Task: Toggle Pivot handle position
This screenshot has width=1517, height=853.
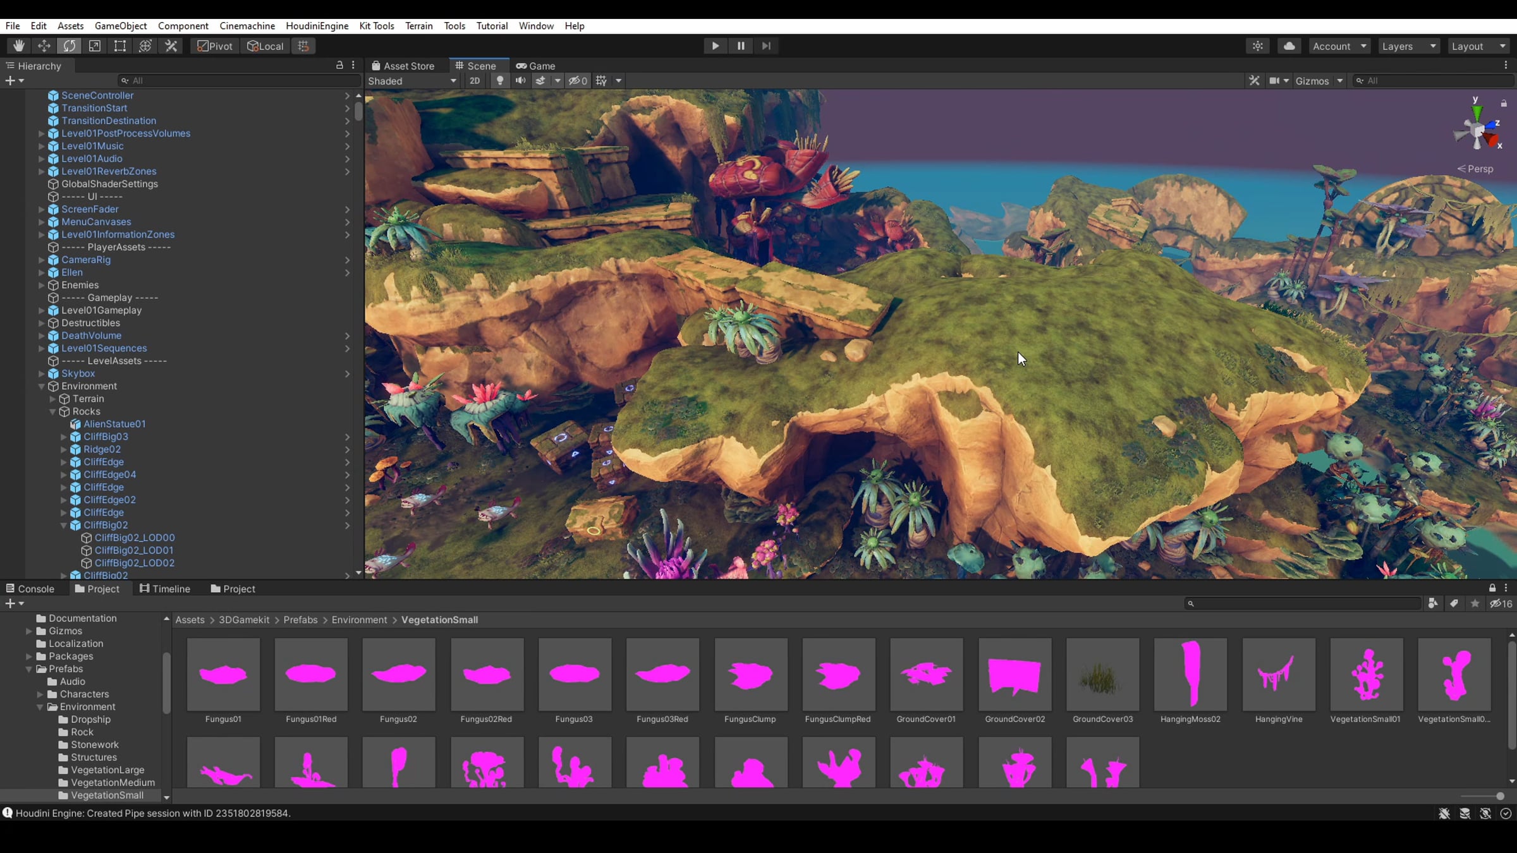Action: click(x=215, y=46)
